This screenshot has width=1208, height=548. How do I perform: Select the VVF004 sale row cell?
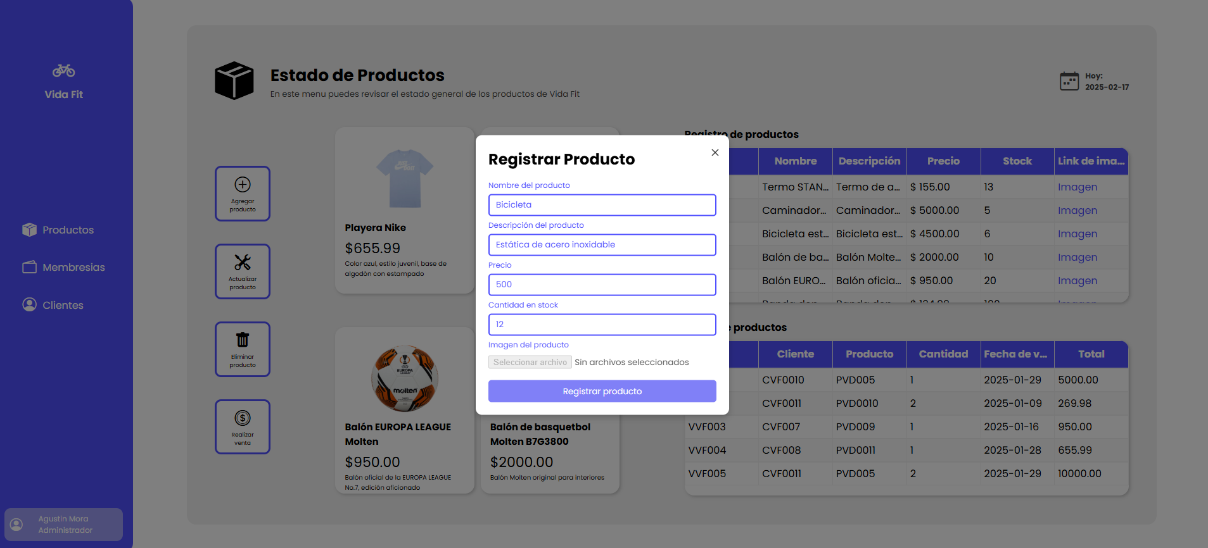pos(722,451)
